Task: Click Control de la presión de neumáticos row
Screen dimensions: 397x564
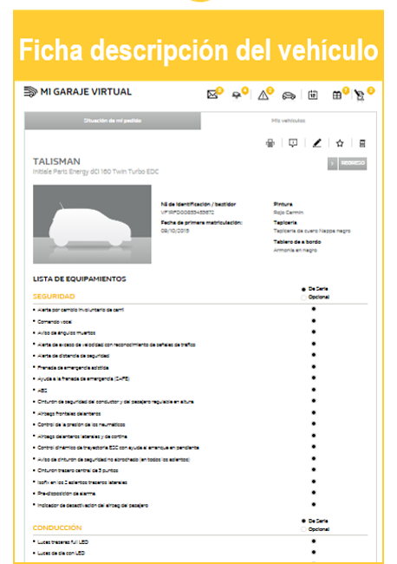Action: point(200,425)
